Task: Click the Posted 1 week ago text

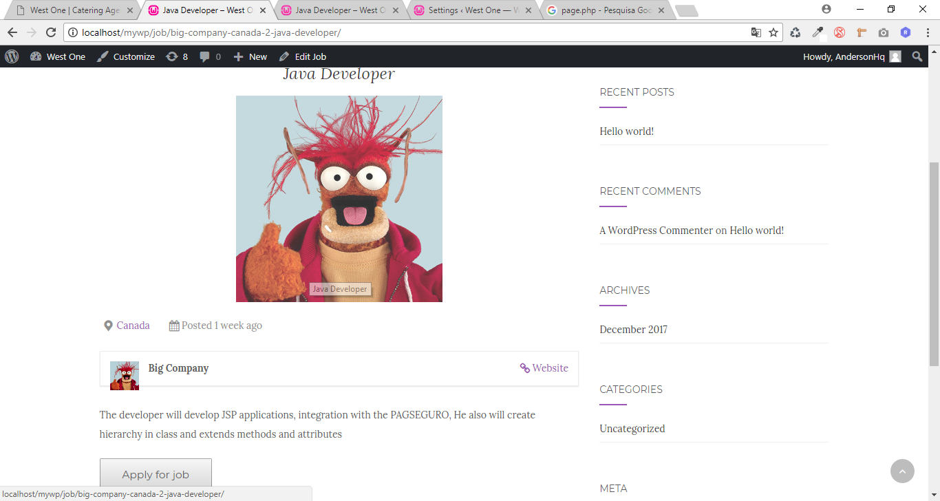Action: (x=222, y=326)
